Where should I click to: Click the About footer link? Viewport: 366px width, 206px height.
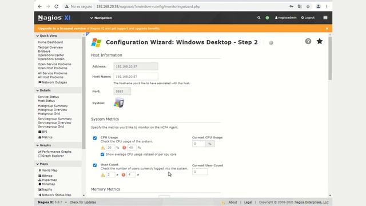click(233, 202)
